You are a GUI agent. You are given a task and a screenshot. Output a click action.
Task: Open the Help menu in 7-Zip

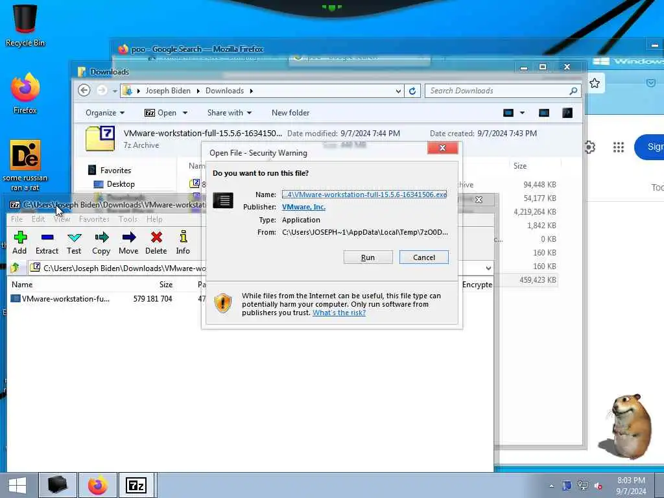(154, 219)
